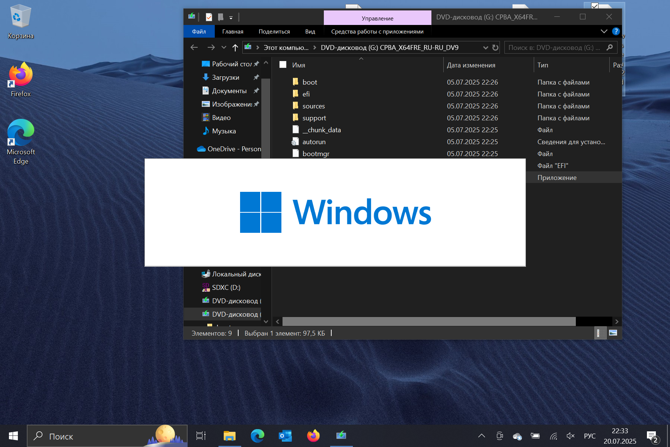
Task: Click the Приложение type cell of selected row
Action: (557, 178)
